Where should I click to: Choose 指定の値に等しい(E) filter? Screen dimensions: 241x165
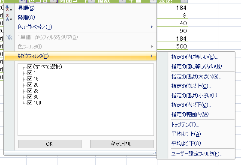point(194,57)
